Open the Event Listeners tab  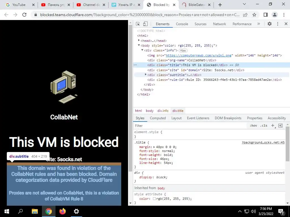click(x=198, y=118)
